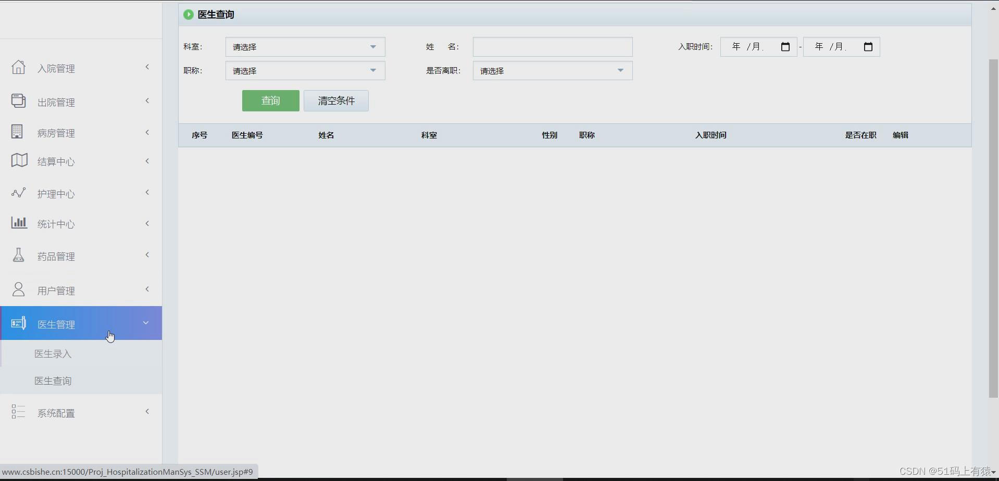Viewport: 999px width, 481px height.
Task: Open the first 入职时间 date picker
Action: click(x=785, y=46)
